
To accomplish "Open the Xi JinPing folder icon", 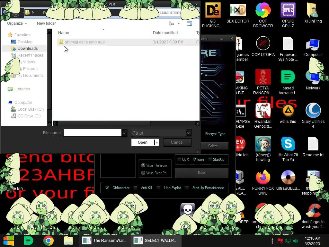I will (313, 13).
